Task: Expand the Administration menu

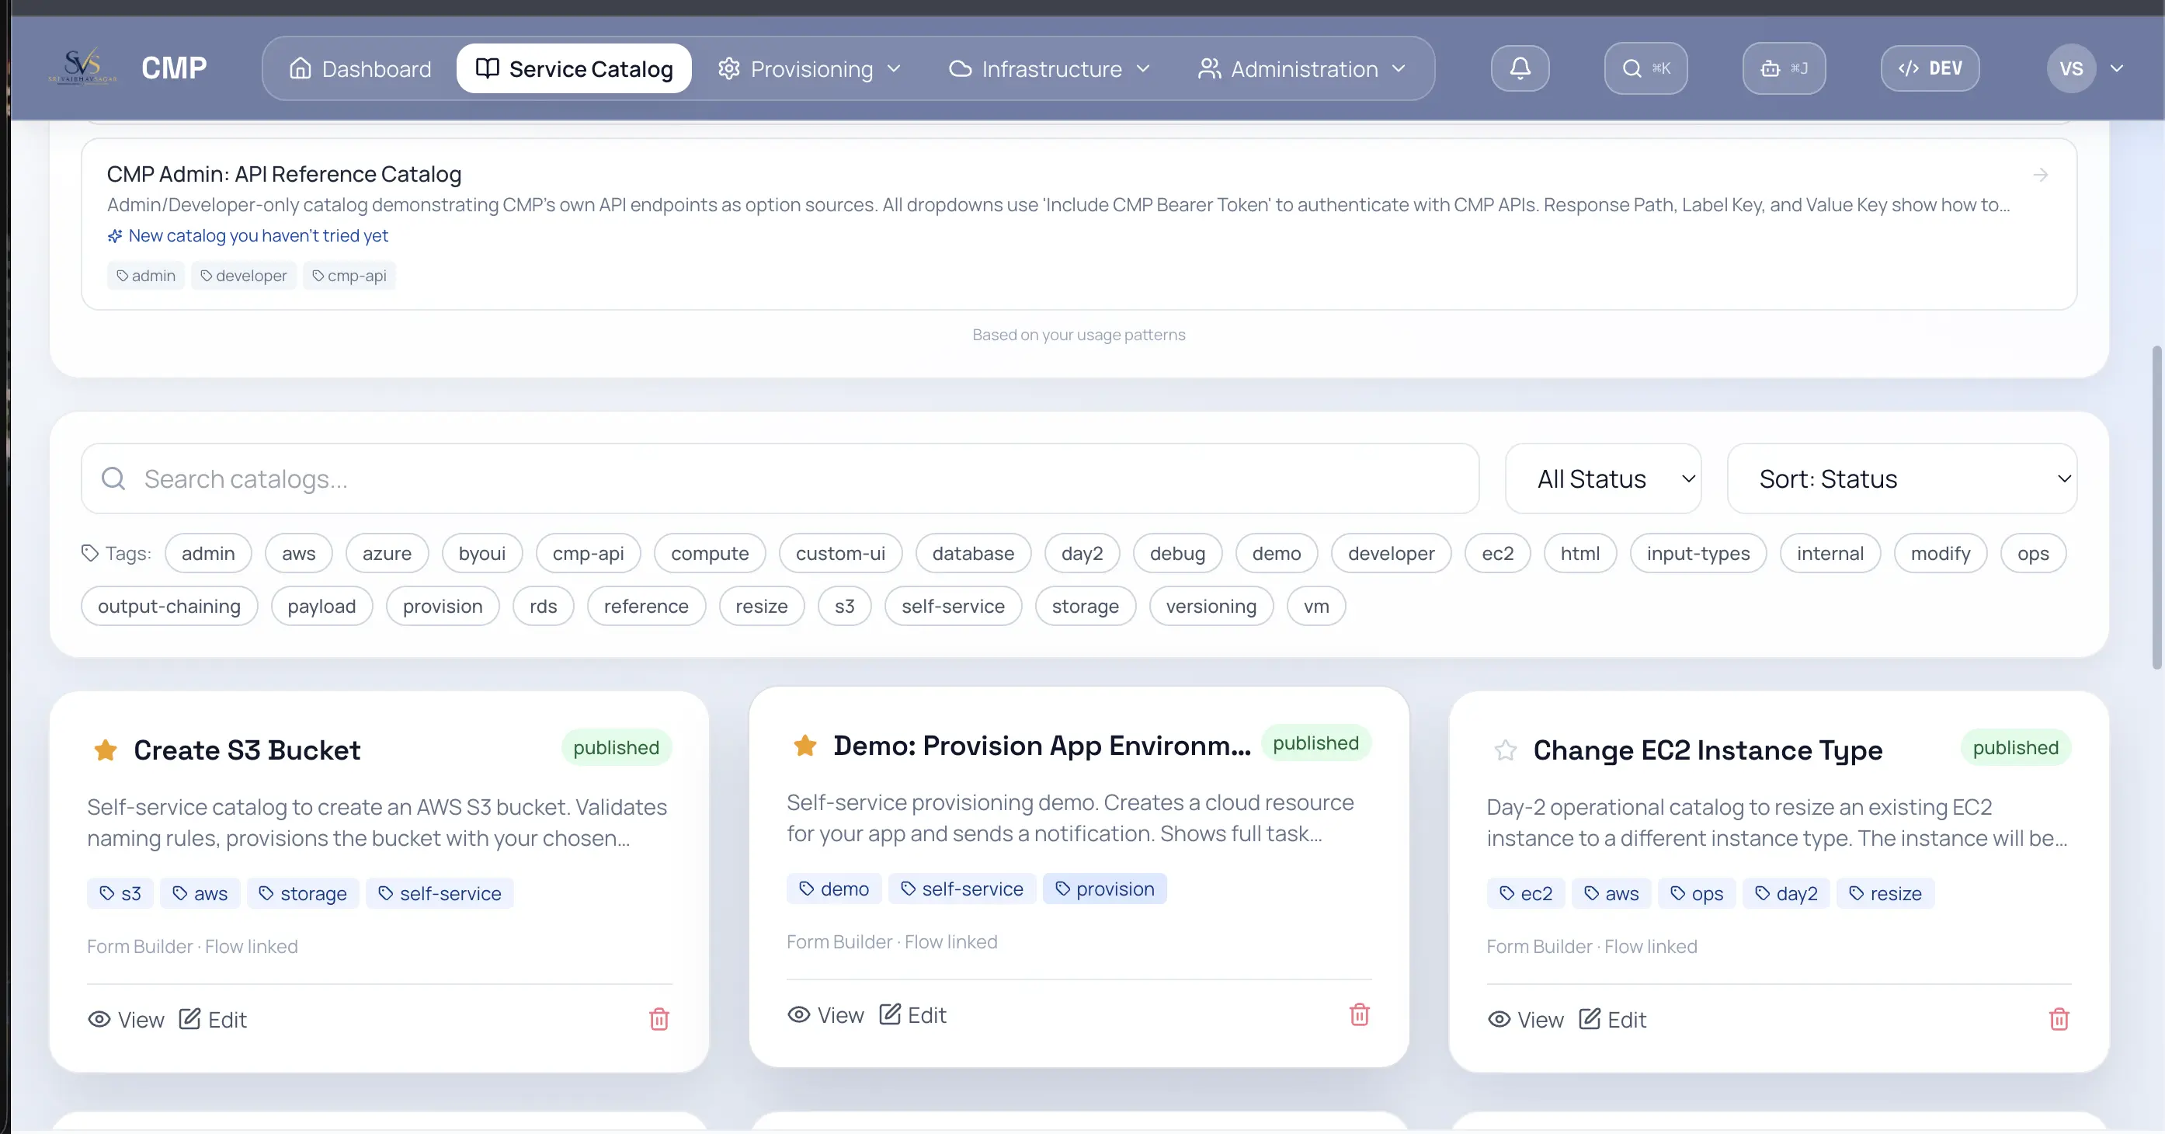Action: 1301,68
